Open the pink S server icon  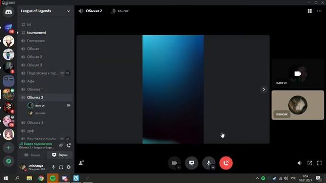pos(9,121)
